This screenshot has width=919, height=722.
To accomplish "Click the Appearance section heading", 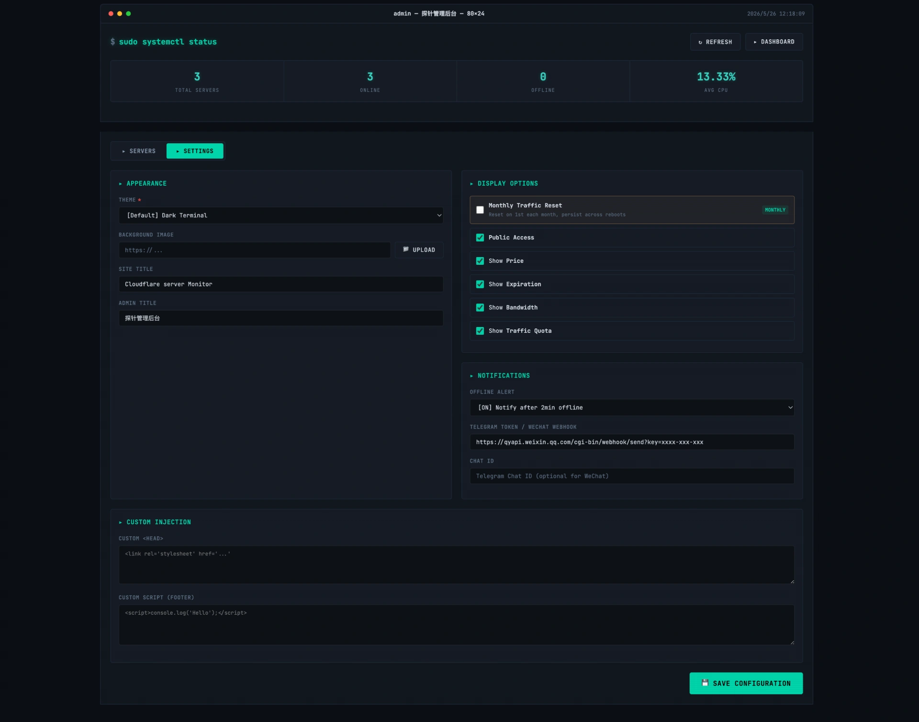I will pyautogui.click(x=143, y=184).
